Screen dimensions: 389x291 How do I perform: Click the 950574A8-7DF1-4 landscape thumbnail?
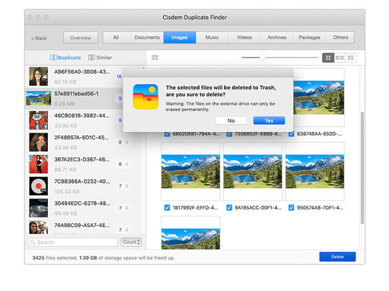pyautogui.click(x=315, y=171)
